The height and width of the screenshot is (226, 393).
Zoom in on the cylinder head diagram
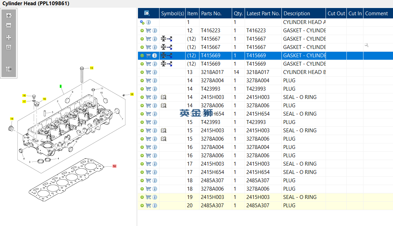[9, 16]
